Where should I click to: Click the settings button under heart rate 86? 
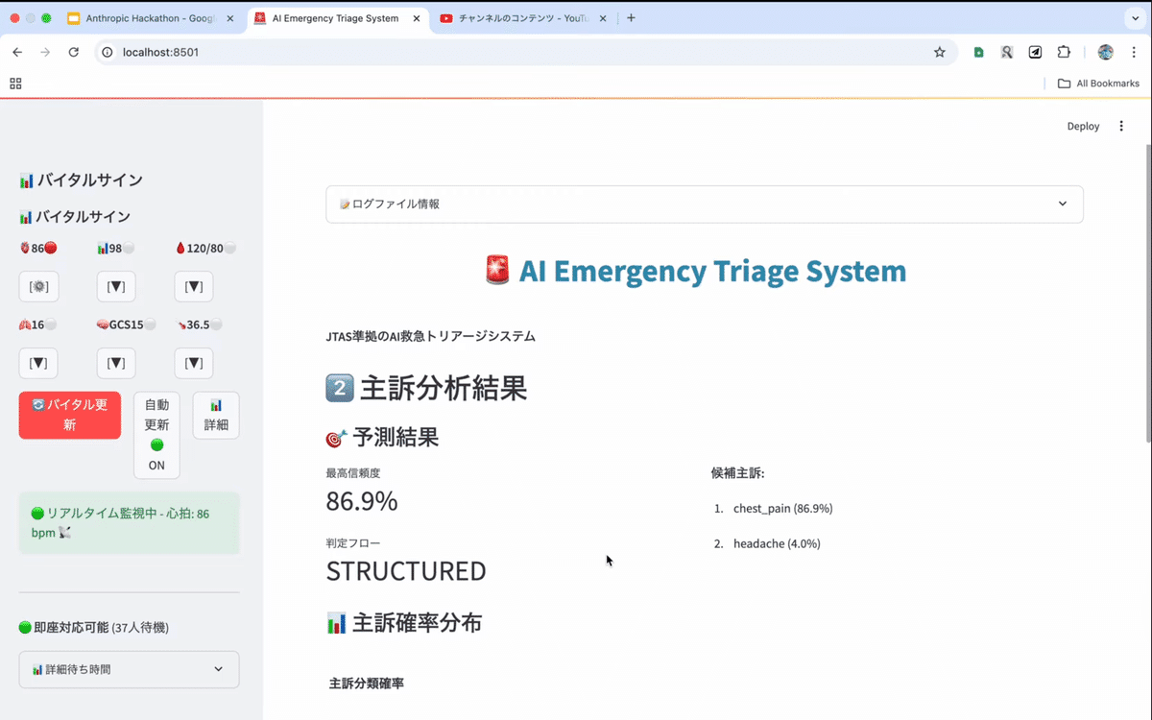(x=39, y=287)
